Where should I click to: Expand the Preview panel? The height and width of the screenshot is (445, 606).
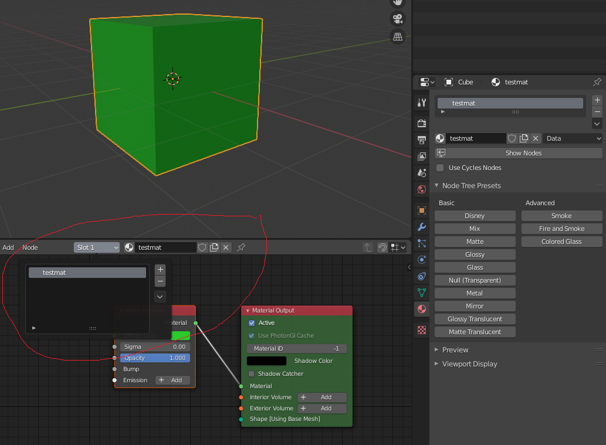point(455,349)
